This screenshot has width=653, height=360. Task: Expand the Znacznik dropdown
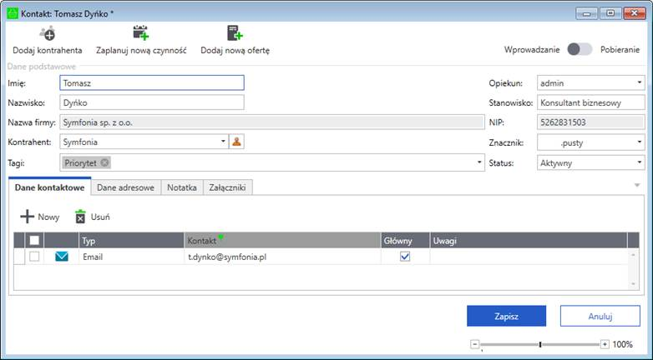coord(640,142)
